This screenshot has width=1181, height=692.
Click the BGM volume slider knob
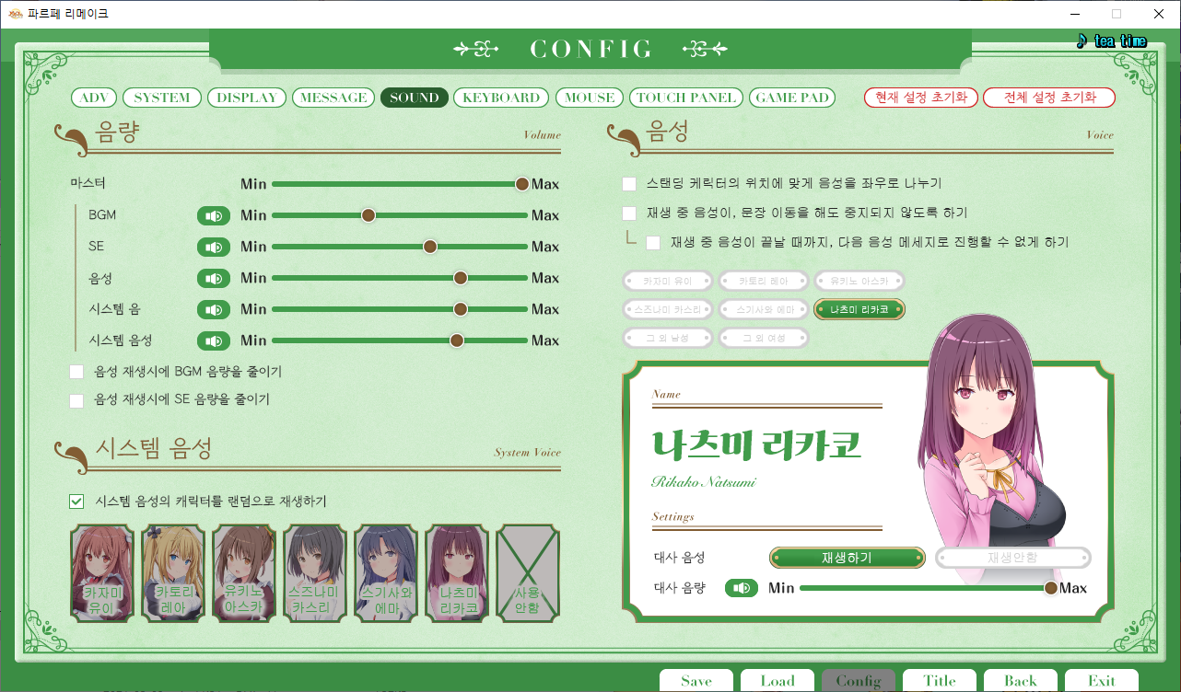pyautogui.click(x=368, y=215)
